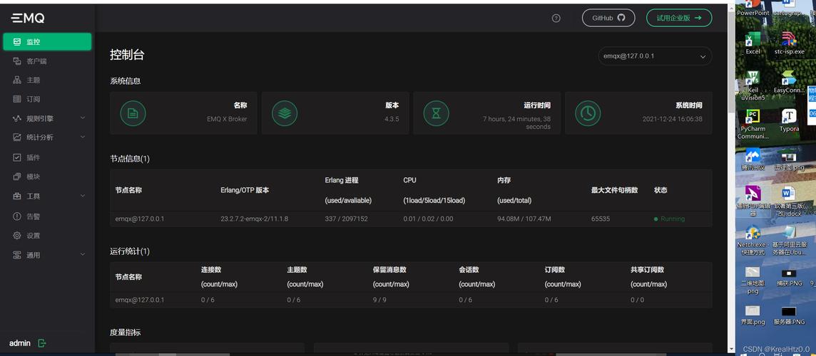Click the hourglass icon in the 运行时间 card
The height and width of the screenshot is (356, 816).
tap(436, 113)
